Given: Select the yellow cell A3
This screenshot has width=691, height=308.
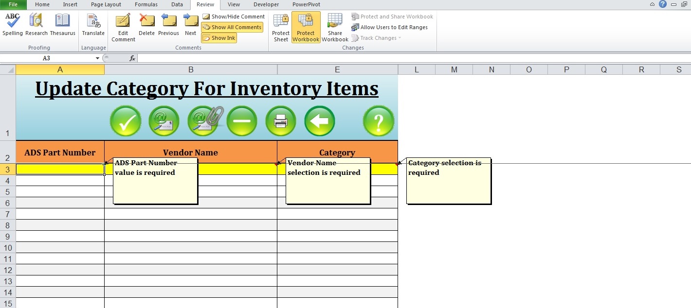Looking at the screenshot, I should (x=60, y=169).
